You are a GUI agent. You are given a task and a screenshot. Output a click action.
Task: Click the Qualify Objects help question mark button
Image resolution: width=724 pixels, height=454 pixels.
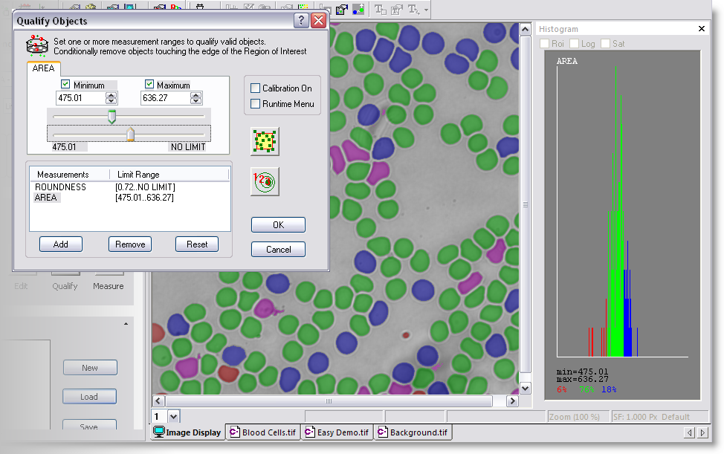point(301,21)
